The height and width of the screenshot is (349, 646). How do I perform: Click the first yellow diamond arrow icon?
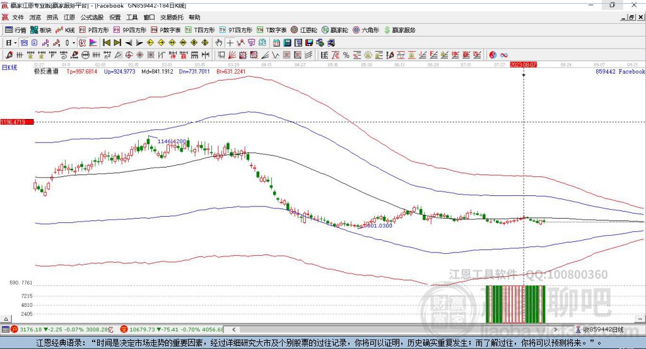tap(150, 43)
